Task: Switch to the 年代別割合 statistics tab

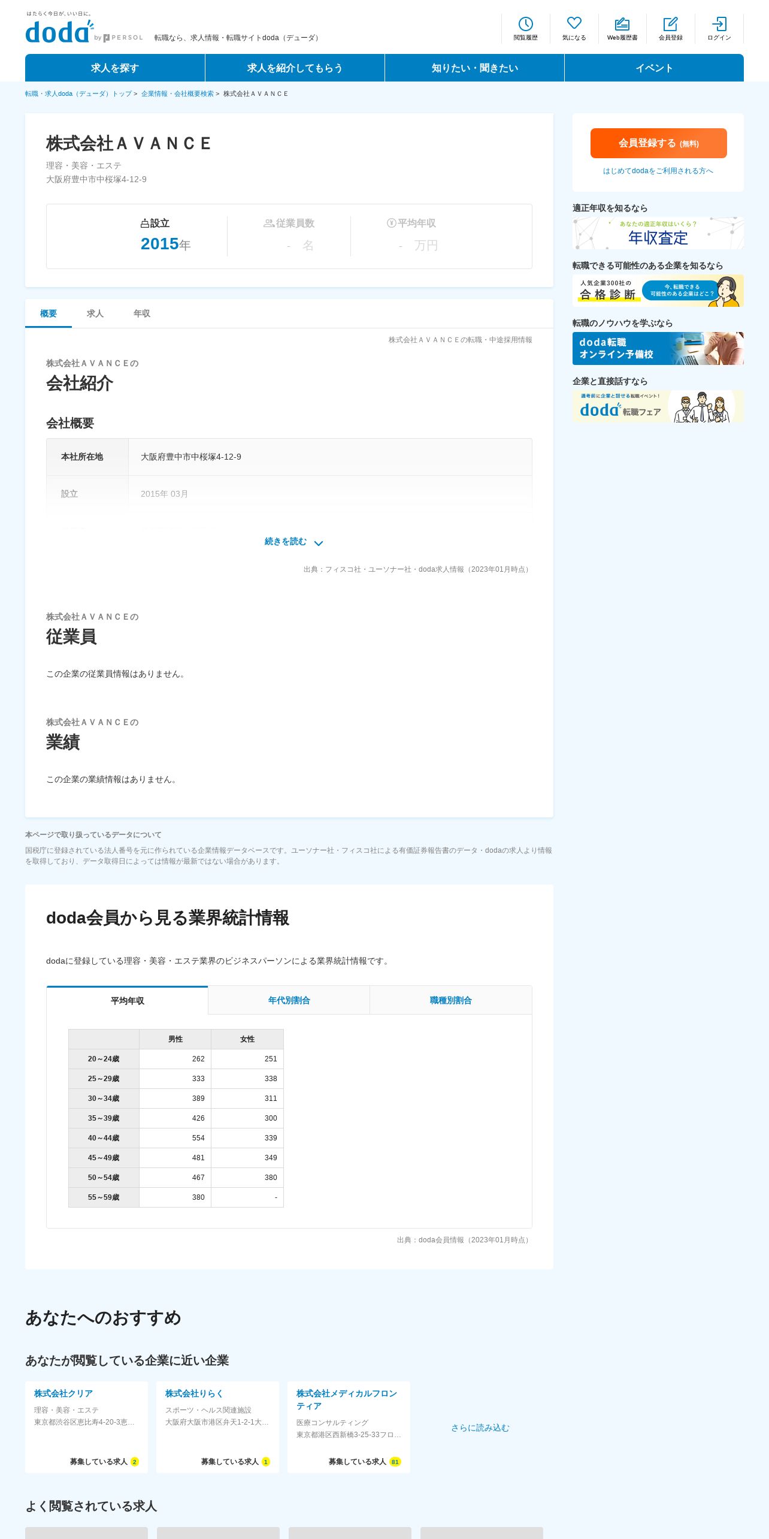Action: tap(289, 1000)
